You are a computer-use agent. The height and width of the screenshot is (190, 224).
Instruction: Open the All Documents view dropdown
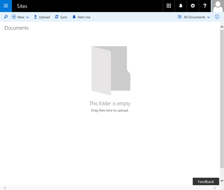197,17
